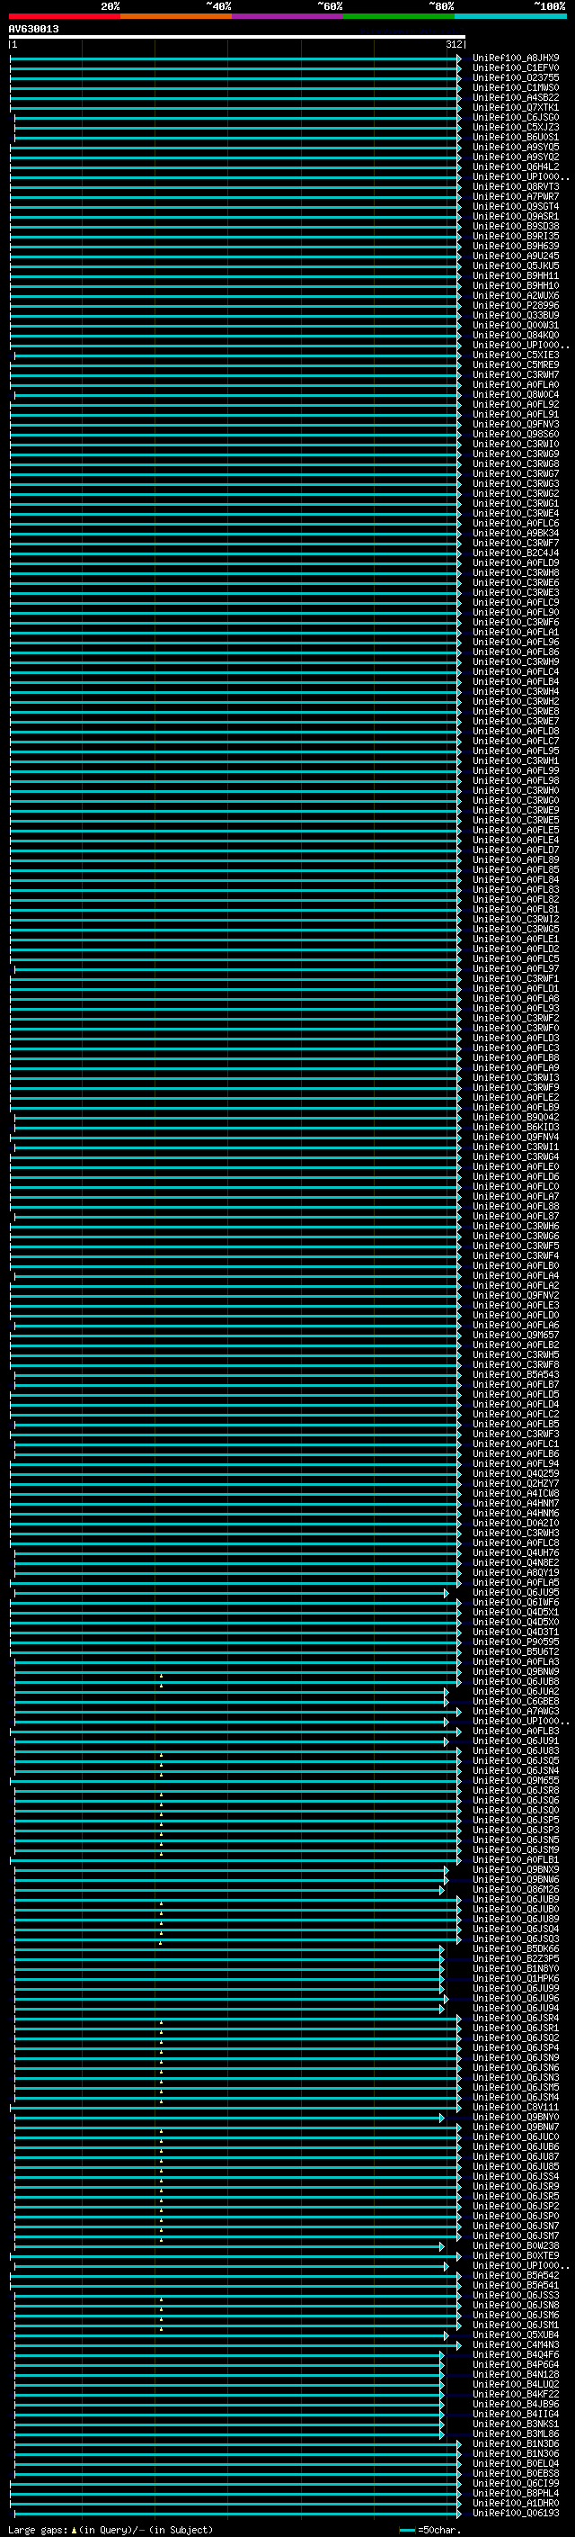Select the UniRef100_C5XJZ3 label
575x2537 pixels.
tap(516, 127)
